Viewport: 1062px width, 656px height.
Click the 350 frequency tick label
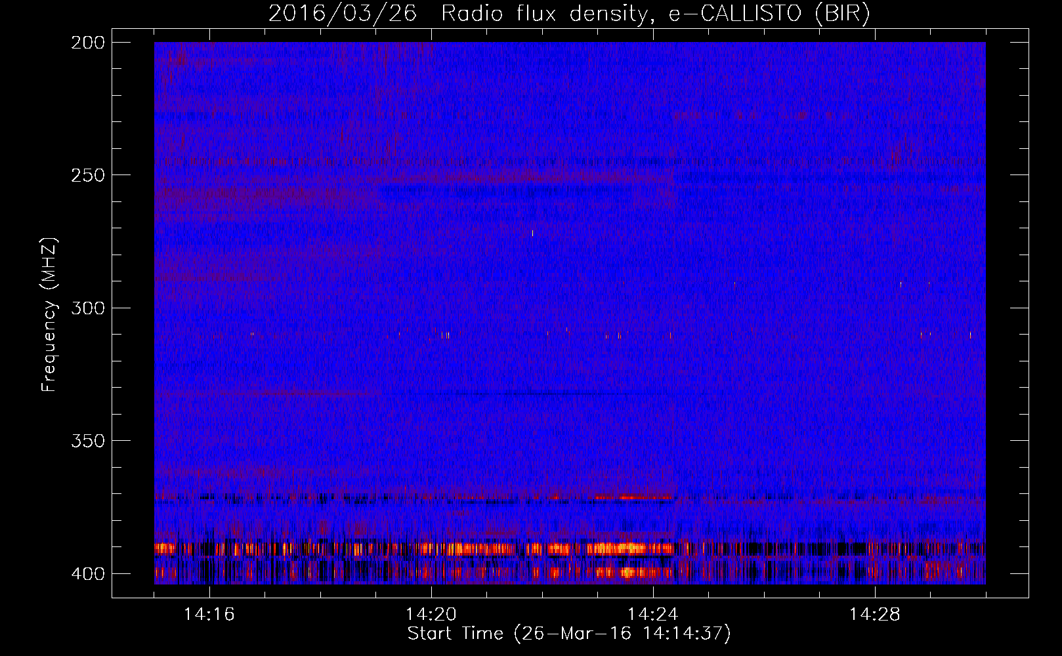pos(87,441)
